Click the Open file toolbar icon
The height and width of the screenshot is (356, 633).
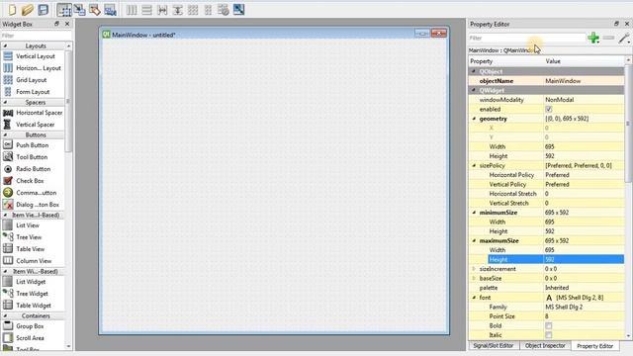click(x=28, y=9)
